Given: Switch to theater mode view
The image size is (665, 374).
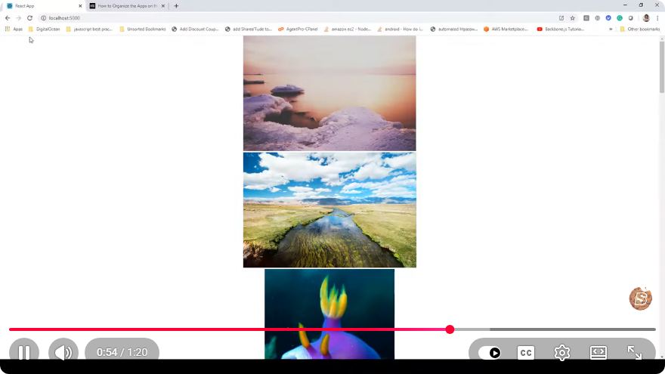Looking at the screenshot, I should 598,352.
